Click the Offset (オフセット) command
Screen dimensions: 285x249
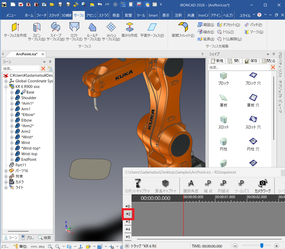tap(228, 25)
